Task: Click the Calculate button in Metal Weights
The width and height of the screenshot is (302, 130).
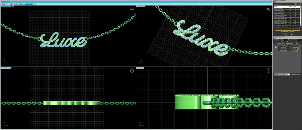Action: click(288, 34)
